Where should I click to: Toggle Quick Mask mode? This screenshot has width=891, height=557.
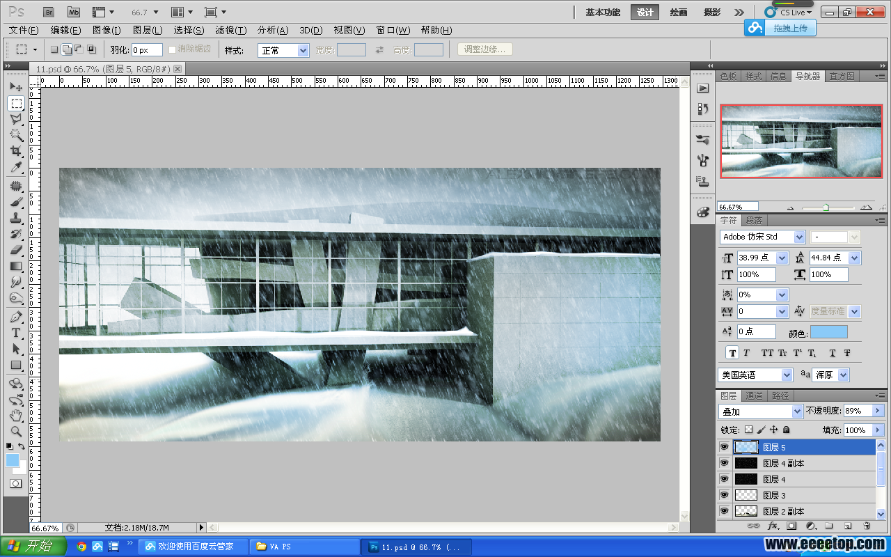tap(15, 483)
